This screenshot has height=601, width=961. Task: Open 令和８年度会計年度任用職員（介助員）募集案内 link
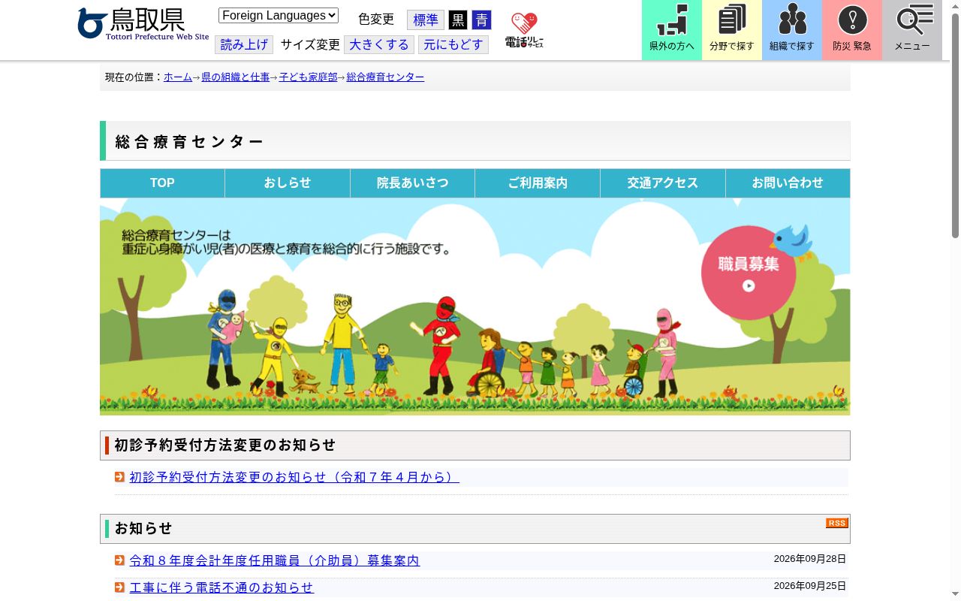click(275, 560)
